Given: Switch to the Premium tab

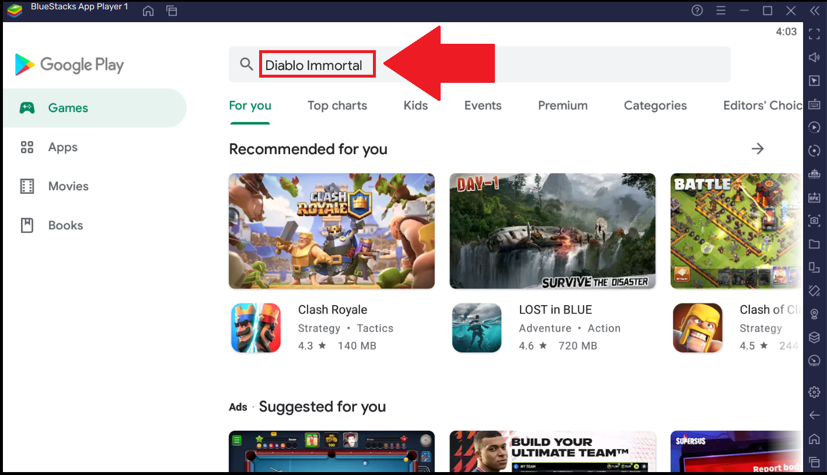Looking at the screenshot, I should click(563, 106).
